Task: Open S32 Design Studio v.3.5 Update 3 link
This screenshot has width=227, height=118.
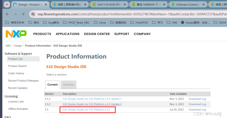Action: coord(92,99)
